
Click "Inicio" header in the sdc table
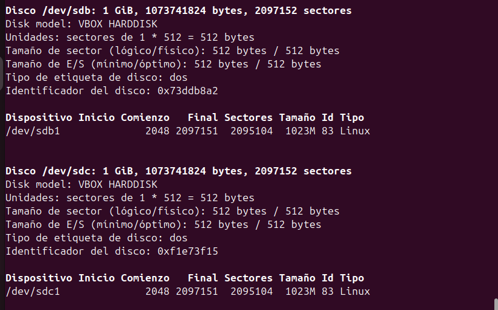pos(96,278)
